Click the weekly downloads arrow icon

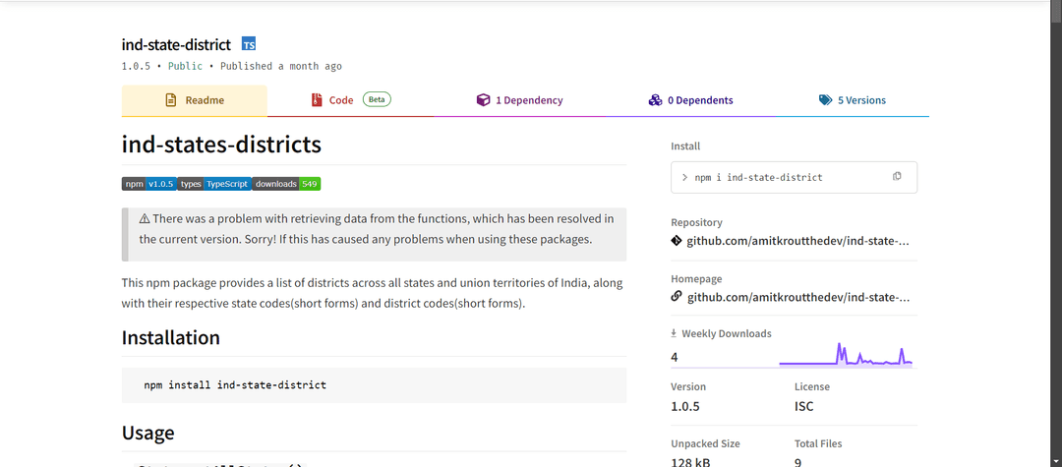(674, 333)
